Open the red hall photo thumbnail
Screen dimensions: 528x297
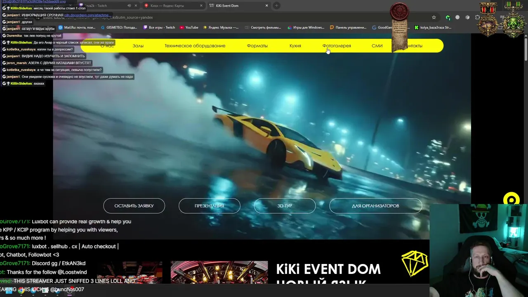pos(219,272)
